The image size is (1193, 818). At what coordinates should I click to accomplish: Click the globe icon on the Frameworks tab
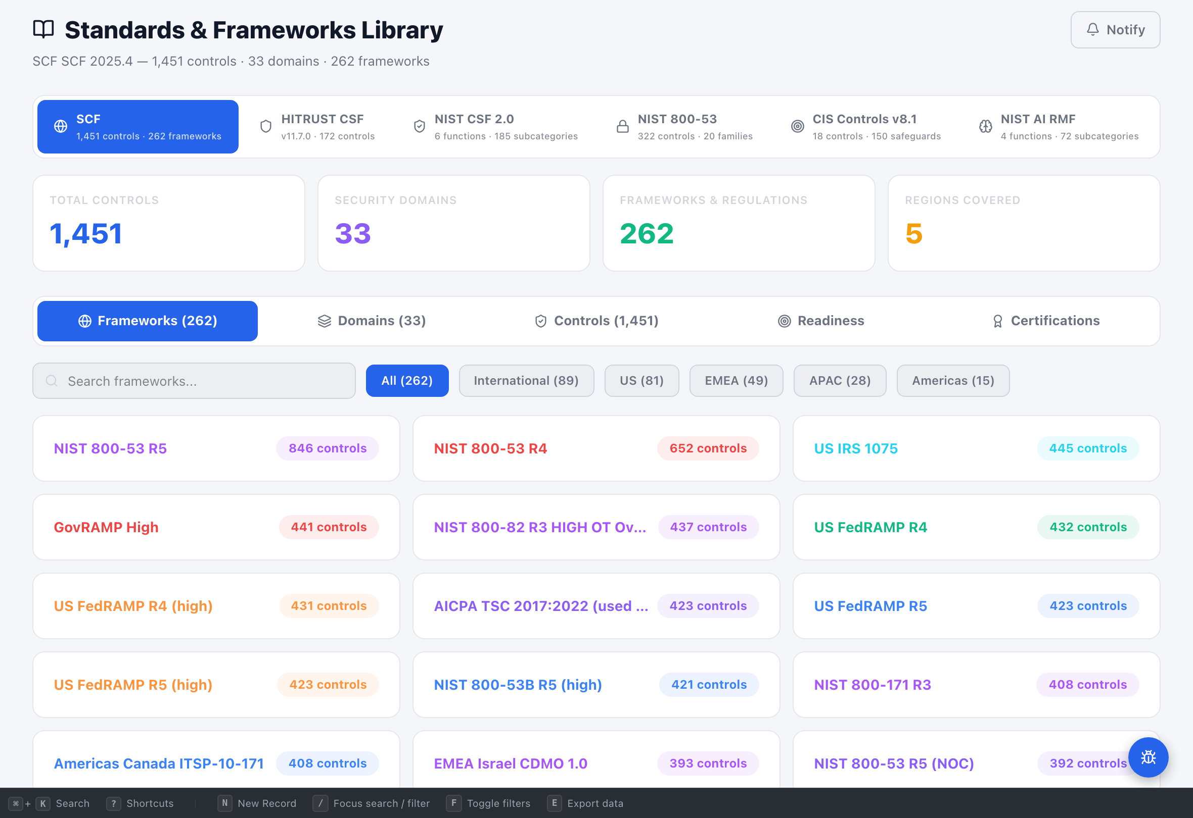(85, 321)
